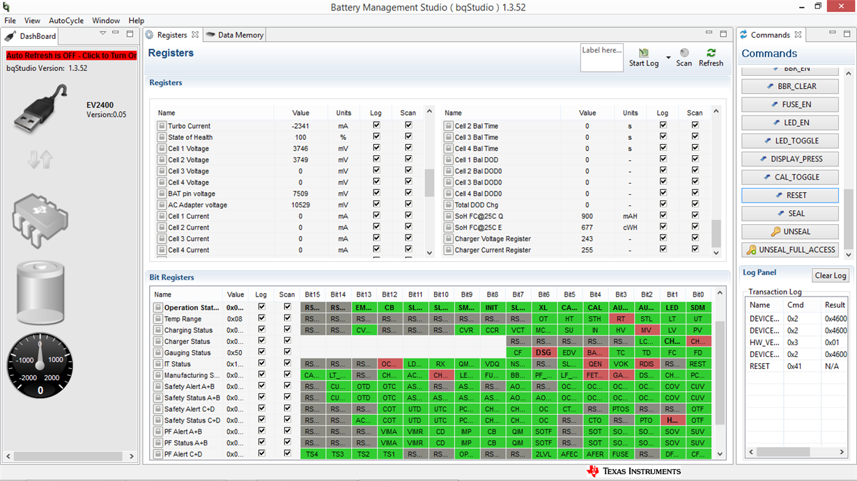This screenshot has width=857, height=481.
Task: Click the green CB bit in Operation Status
Action: click(x=389, y=308)
